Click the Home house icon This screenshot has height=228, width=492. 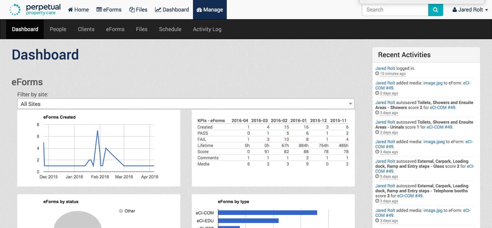tap(70, 10)
